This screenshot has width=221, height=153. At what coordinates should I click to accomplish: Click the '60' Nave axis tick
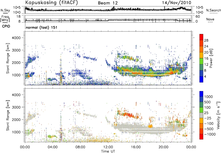(x=198, y=17)
